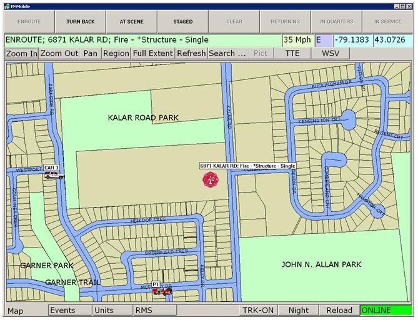418x322 pixels.
Task: Select the Pan map tool
Action: (x=91, y=53)
